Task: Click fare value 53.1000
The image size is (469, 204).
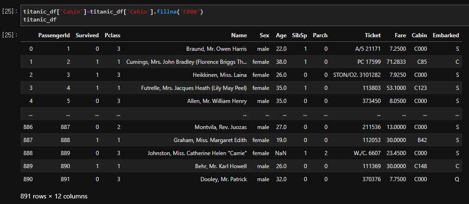Action: [x=397, y=88]
